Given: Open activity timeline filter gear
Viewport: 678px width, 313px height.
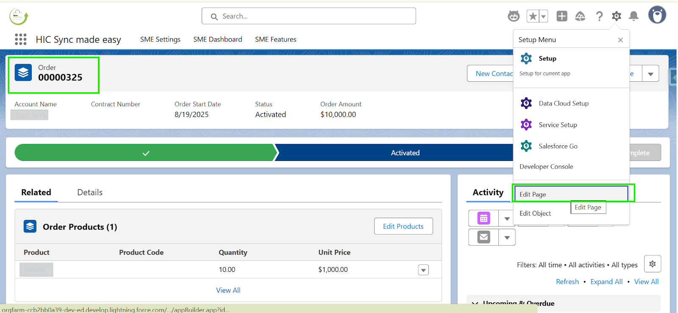Looking at the screenshot, I should (x=653, y=264).
